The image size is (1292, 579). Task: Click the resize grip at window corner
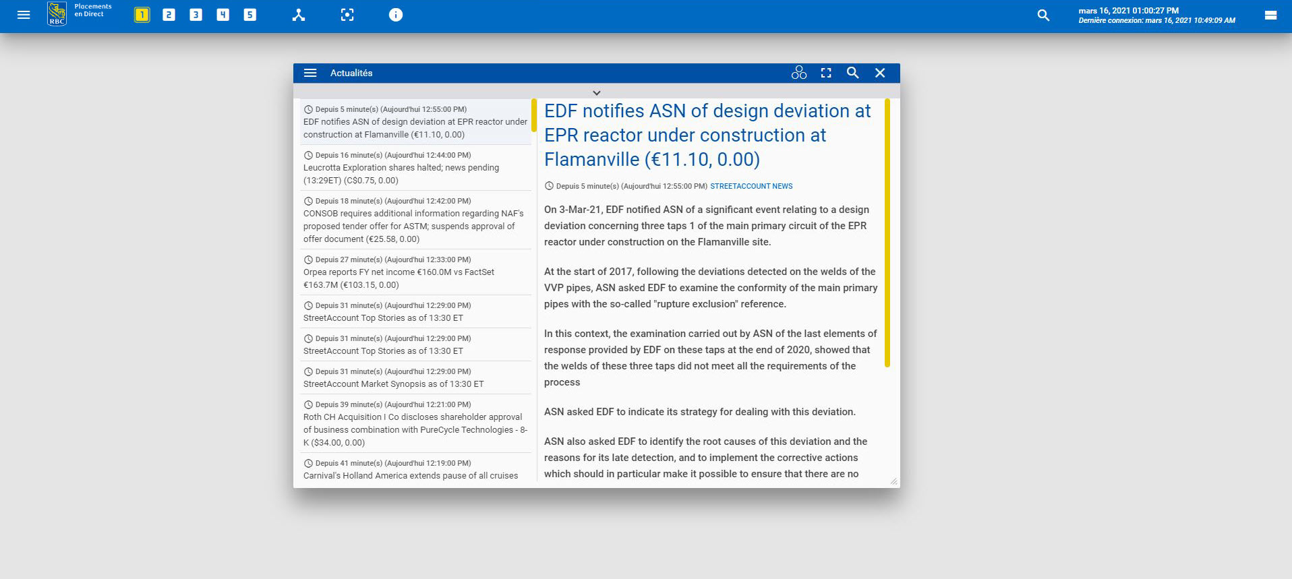[x=893, y=481]
